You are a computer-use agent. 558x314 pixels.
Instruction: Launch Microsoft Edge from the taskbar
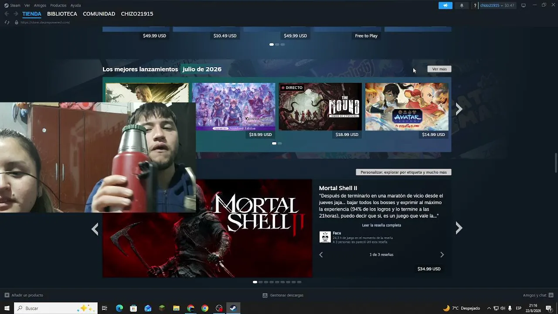click(119, 308)
